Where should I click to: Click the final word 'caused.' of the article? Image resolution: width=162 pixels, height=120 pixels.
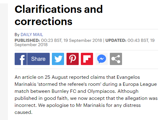point(23,112)
